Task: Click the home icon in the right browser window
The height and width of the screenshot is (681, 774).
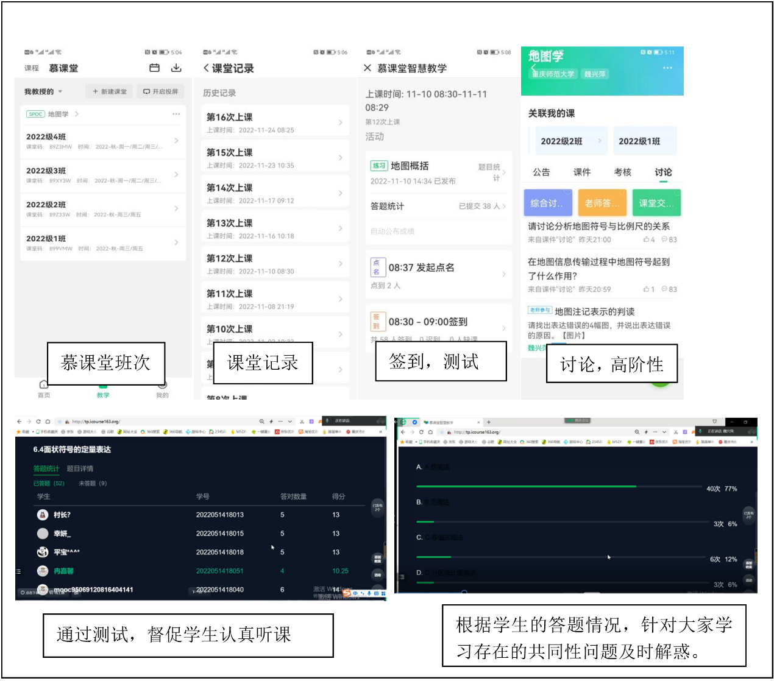Action: pos(430,432)
